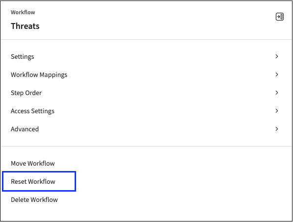Image resolution: width=293 pixels, height=222 pixels.
Task: Select Delete Workflow action
Action: (34, 199)
